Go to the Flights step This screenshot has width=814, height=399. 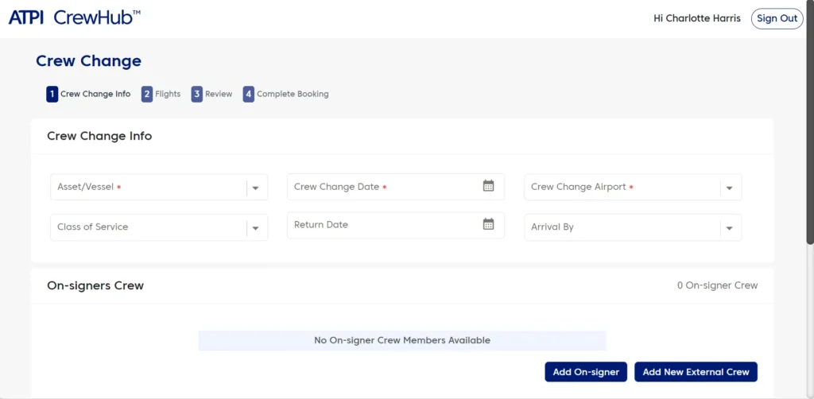(x=168, y=94)
